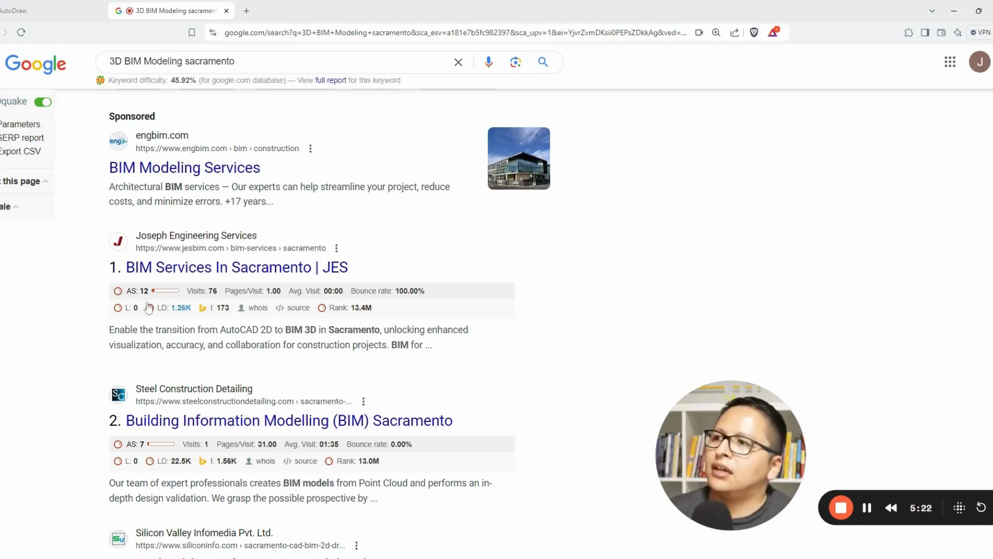
Task: Open Leo AI sparkle icon
Action: [958, 33]
